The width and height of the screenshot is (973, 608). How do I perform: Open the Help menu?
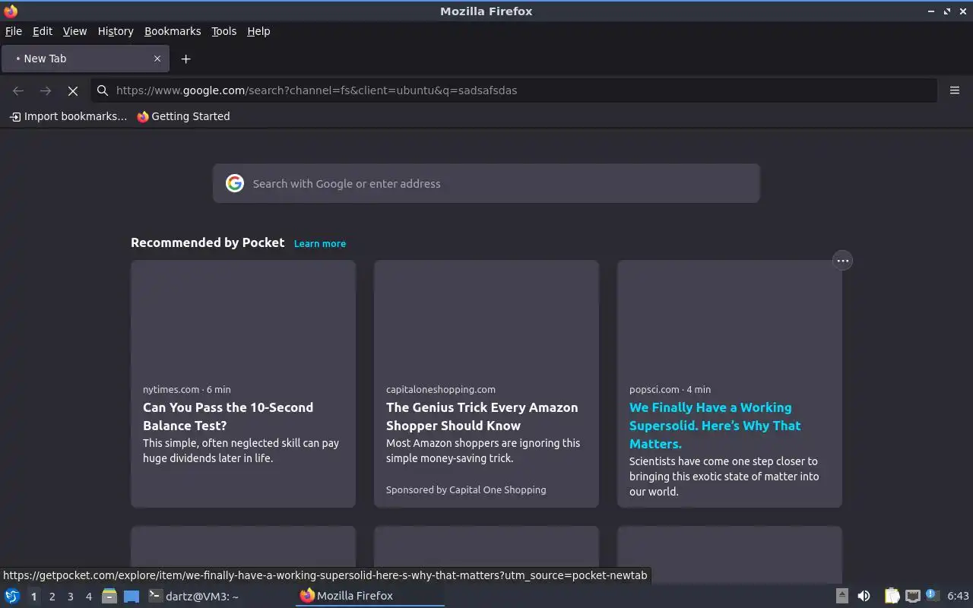pos(258,31)
